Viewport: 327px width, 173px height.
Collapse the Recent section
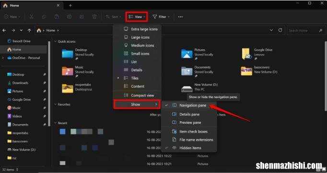(x=56, y=123)
